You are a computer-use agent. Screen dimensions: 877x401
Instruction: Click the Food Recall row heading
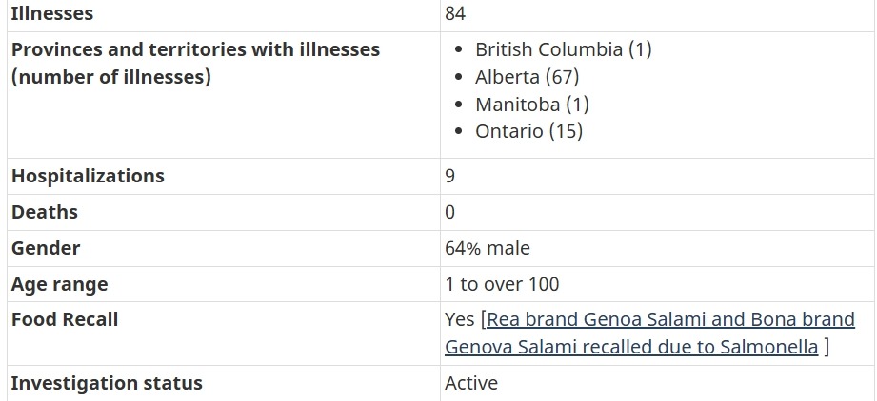point(65,319)
